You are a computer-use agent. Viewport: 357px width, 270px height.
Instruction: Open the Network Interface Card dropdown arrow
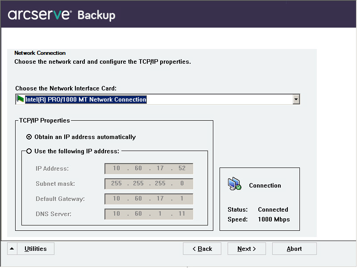coord(296,99)
